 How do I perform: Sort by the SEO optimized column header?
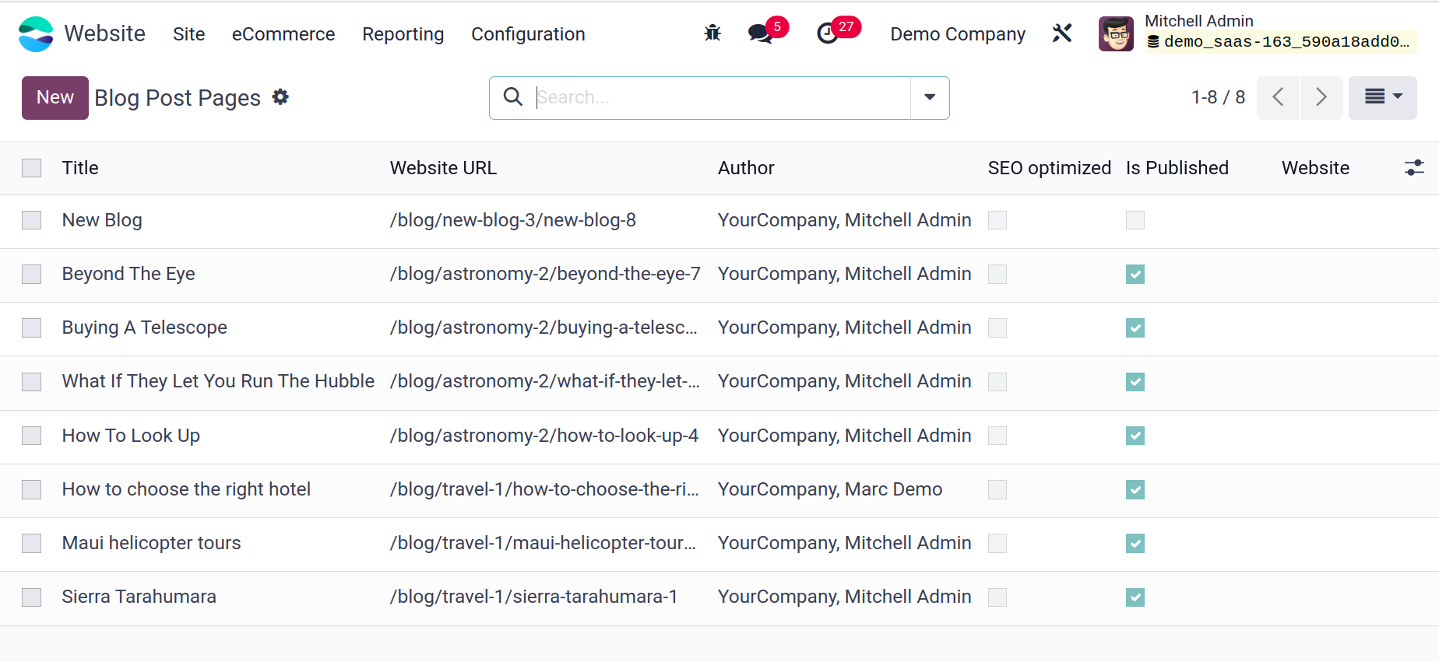point(1050,168)
